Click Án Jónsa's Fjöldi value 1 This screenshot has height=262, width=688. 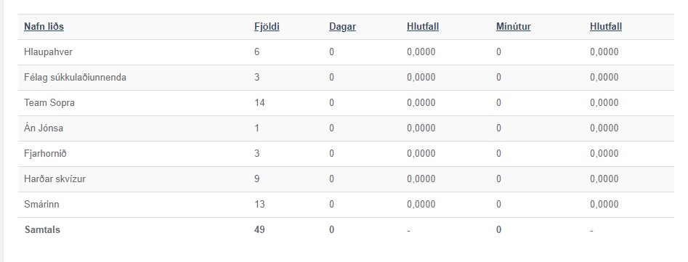[256, 128]
